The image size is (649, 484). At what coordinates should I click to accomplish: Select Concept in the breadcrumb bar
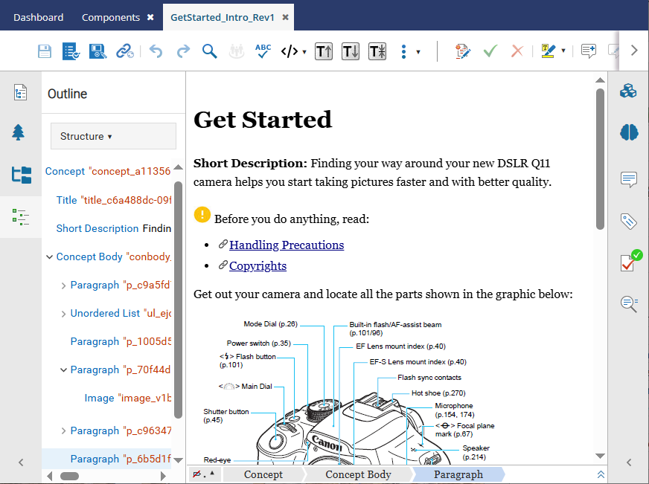click(x=263, y=474)
